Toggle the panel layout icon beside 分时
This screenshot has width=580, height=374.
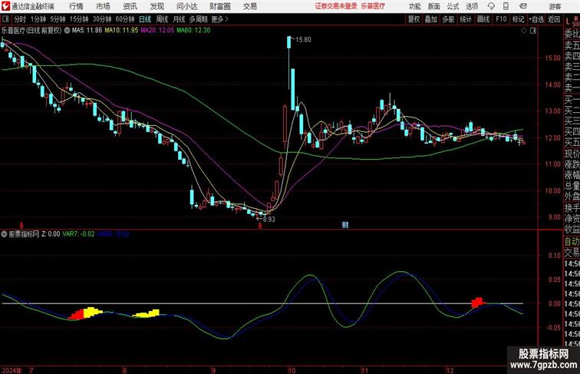5,19
